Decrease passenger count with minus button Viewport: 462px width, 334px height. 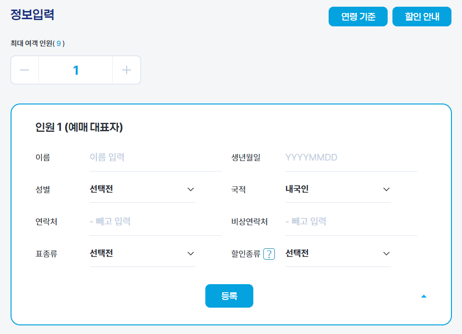click(25, 70)
